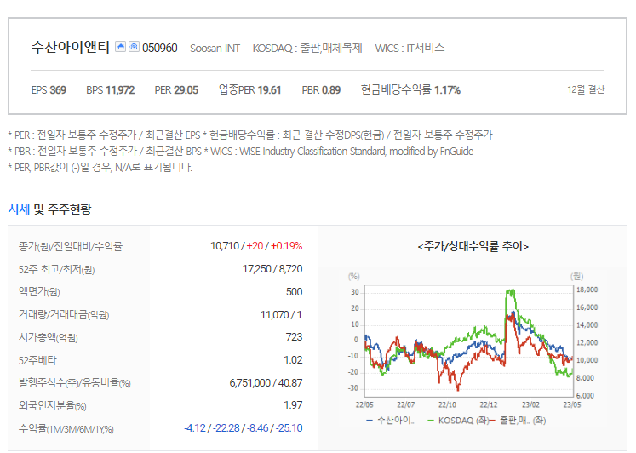
Task: Click the telephone contact icon beside 050960
Action: pos(134,47)
